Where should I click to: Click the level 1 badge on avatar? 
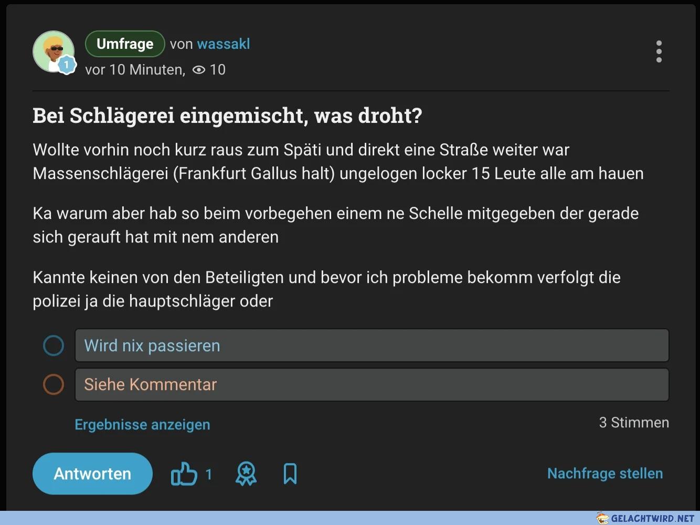point(67,65)
